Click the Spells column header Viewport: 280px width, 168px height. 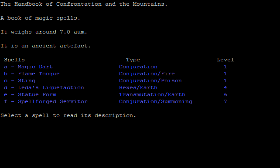14,60
